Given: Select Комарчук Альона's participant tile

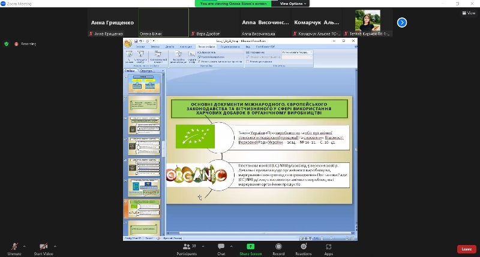Looking at the screenshot, I should coord(317,22).
